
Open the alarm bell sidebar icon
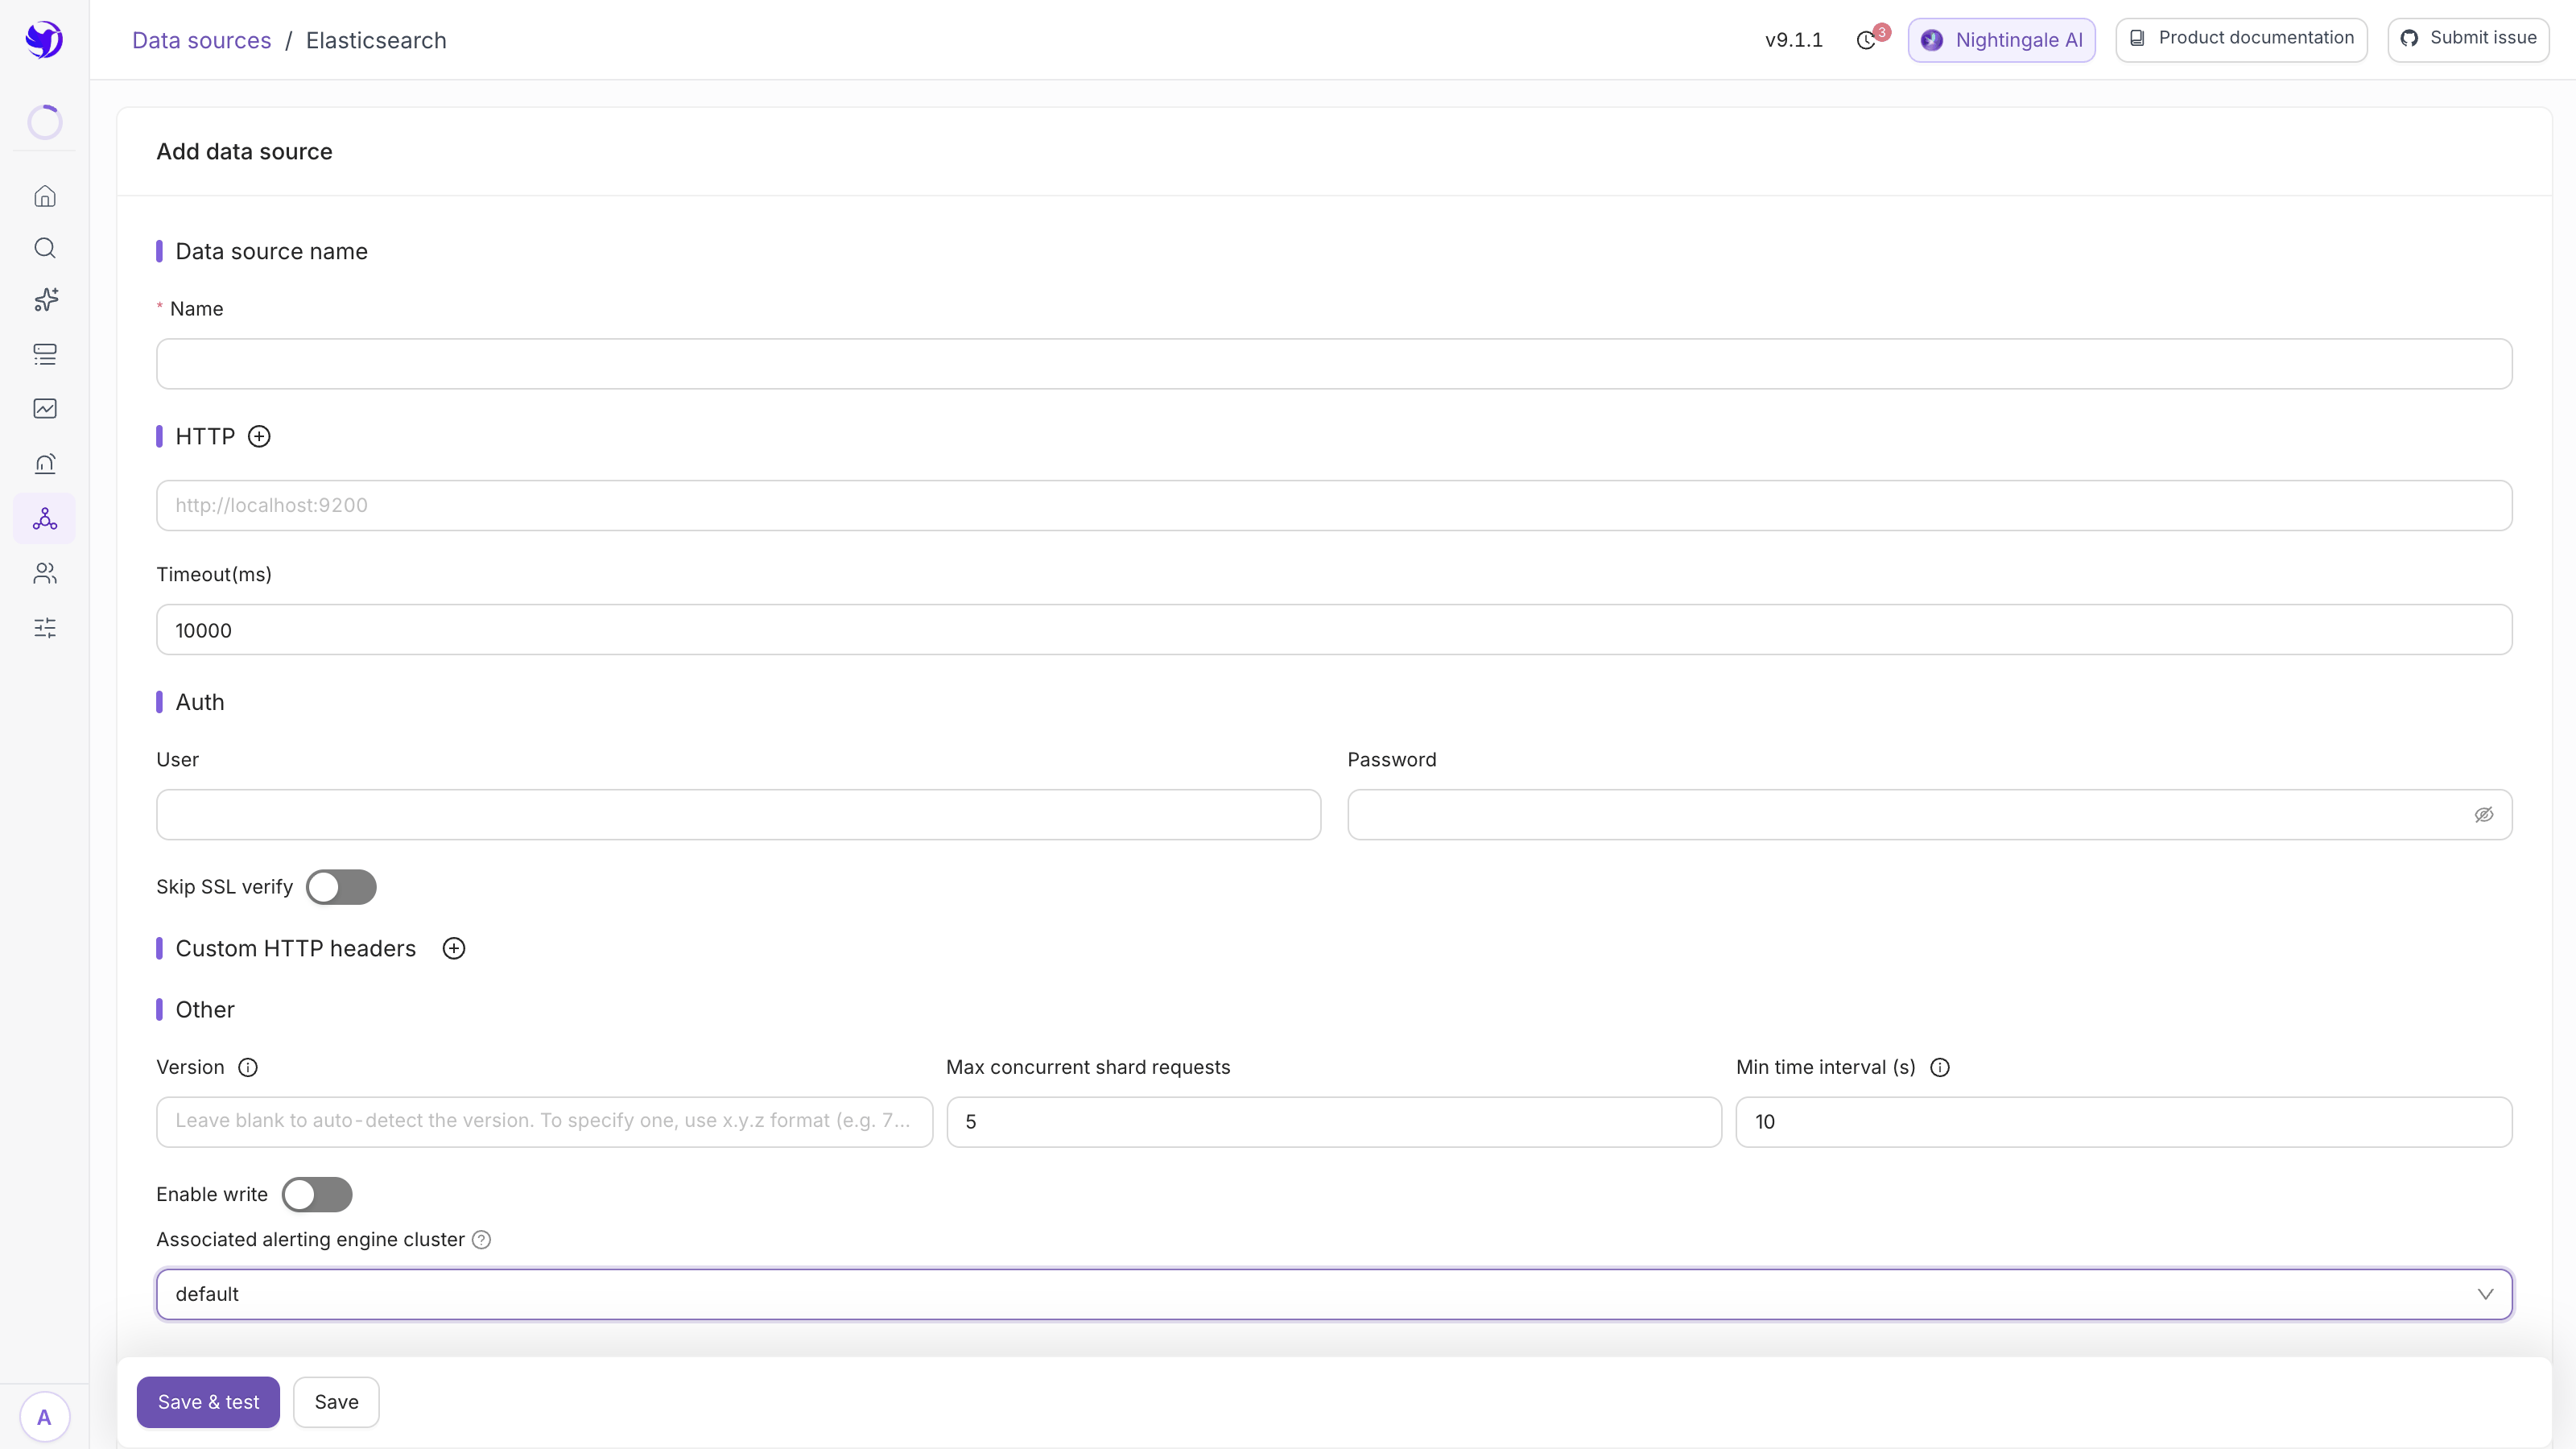pyautogui.click(x=45, y=463)
